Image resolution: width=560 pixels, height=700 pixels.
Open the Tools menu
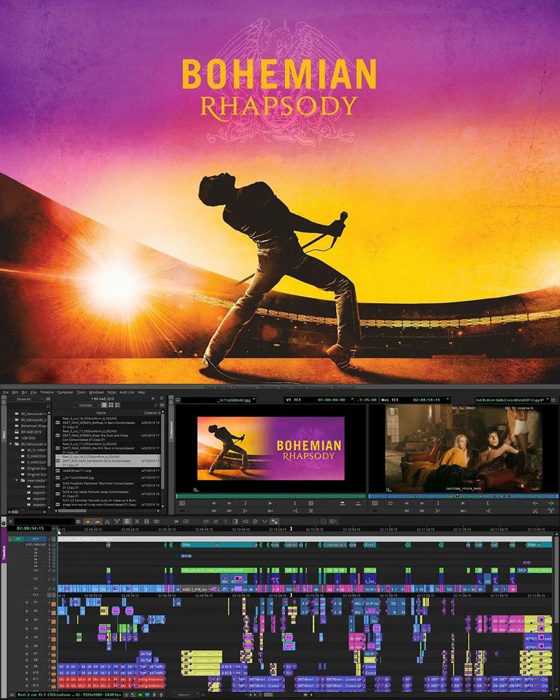tap(80, 392)
